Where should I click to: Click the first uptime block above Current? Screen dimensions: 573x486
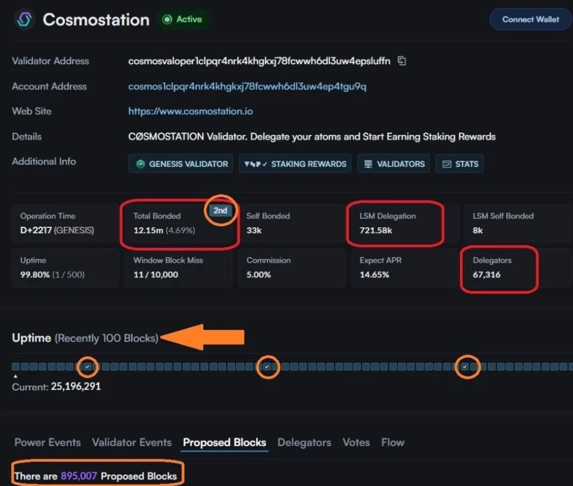coord(16,367)
